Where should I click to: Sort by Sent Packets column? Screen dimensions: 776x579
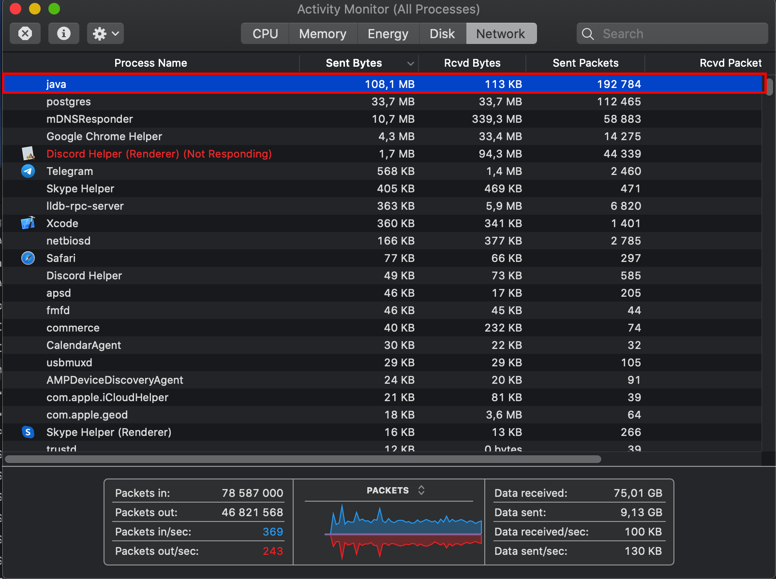click(585, 63)
